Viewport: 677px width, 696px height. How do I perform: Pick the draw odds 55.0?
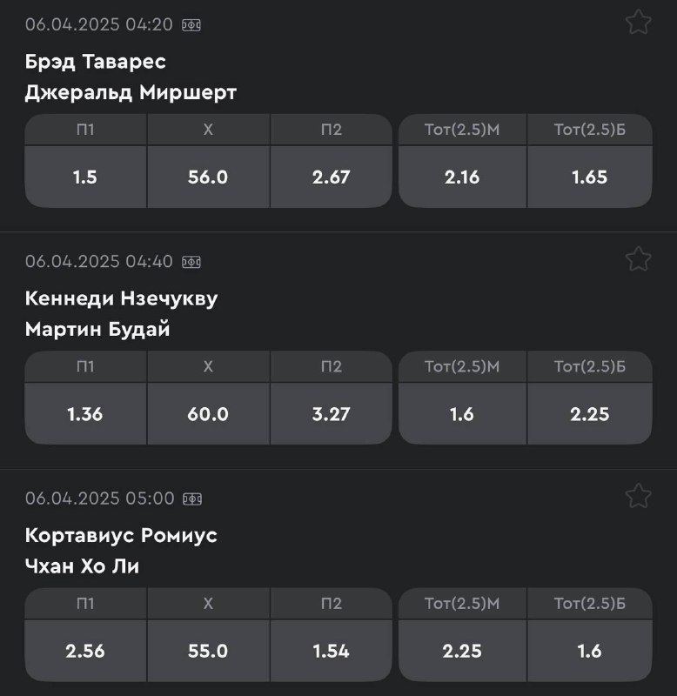coord(208,651)
